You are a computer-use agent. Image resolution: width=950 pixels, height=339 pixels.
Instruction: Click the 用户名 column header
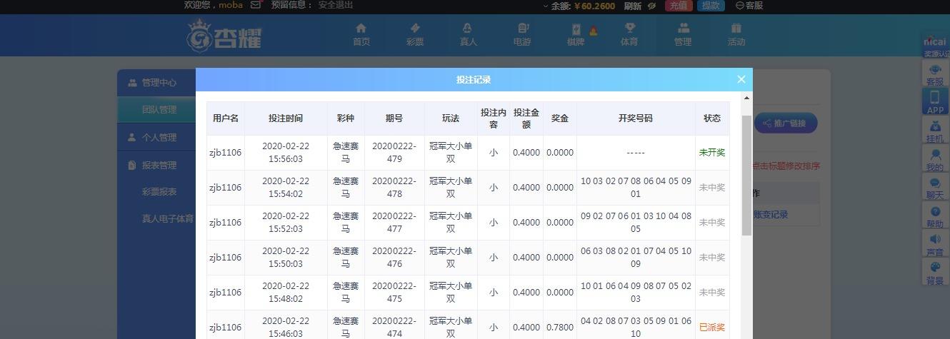coord(226,118)
